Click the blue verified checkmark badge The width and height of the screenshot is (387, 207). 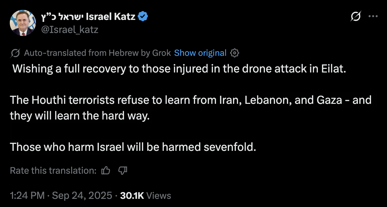143,17
